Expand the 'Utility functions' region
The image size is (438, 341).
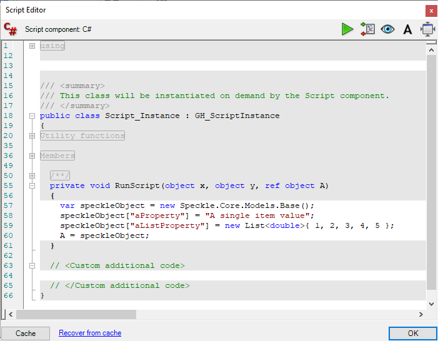[32, 136]
